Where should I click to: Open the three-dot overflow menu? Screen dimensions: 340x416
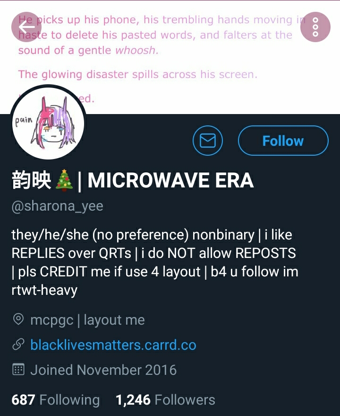pyautogui.click(x=315, y=27)
